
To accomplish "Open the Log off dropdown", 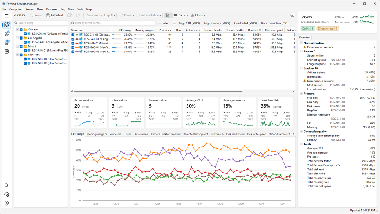I will (109, 15).
